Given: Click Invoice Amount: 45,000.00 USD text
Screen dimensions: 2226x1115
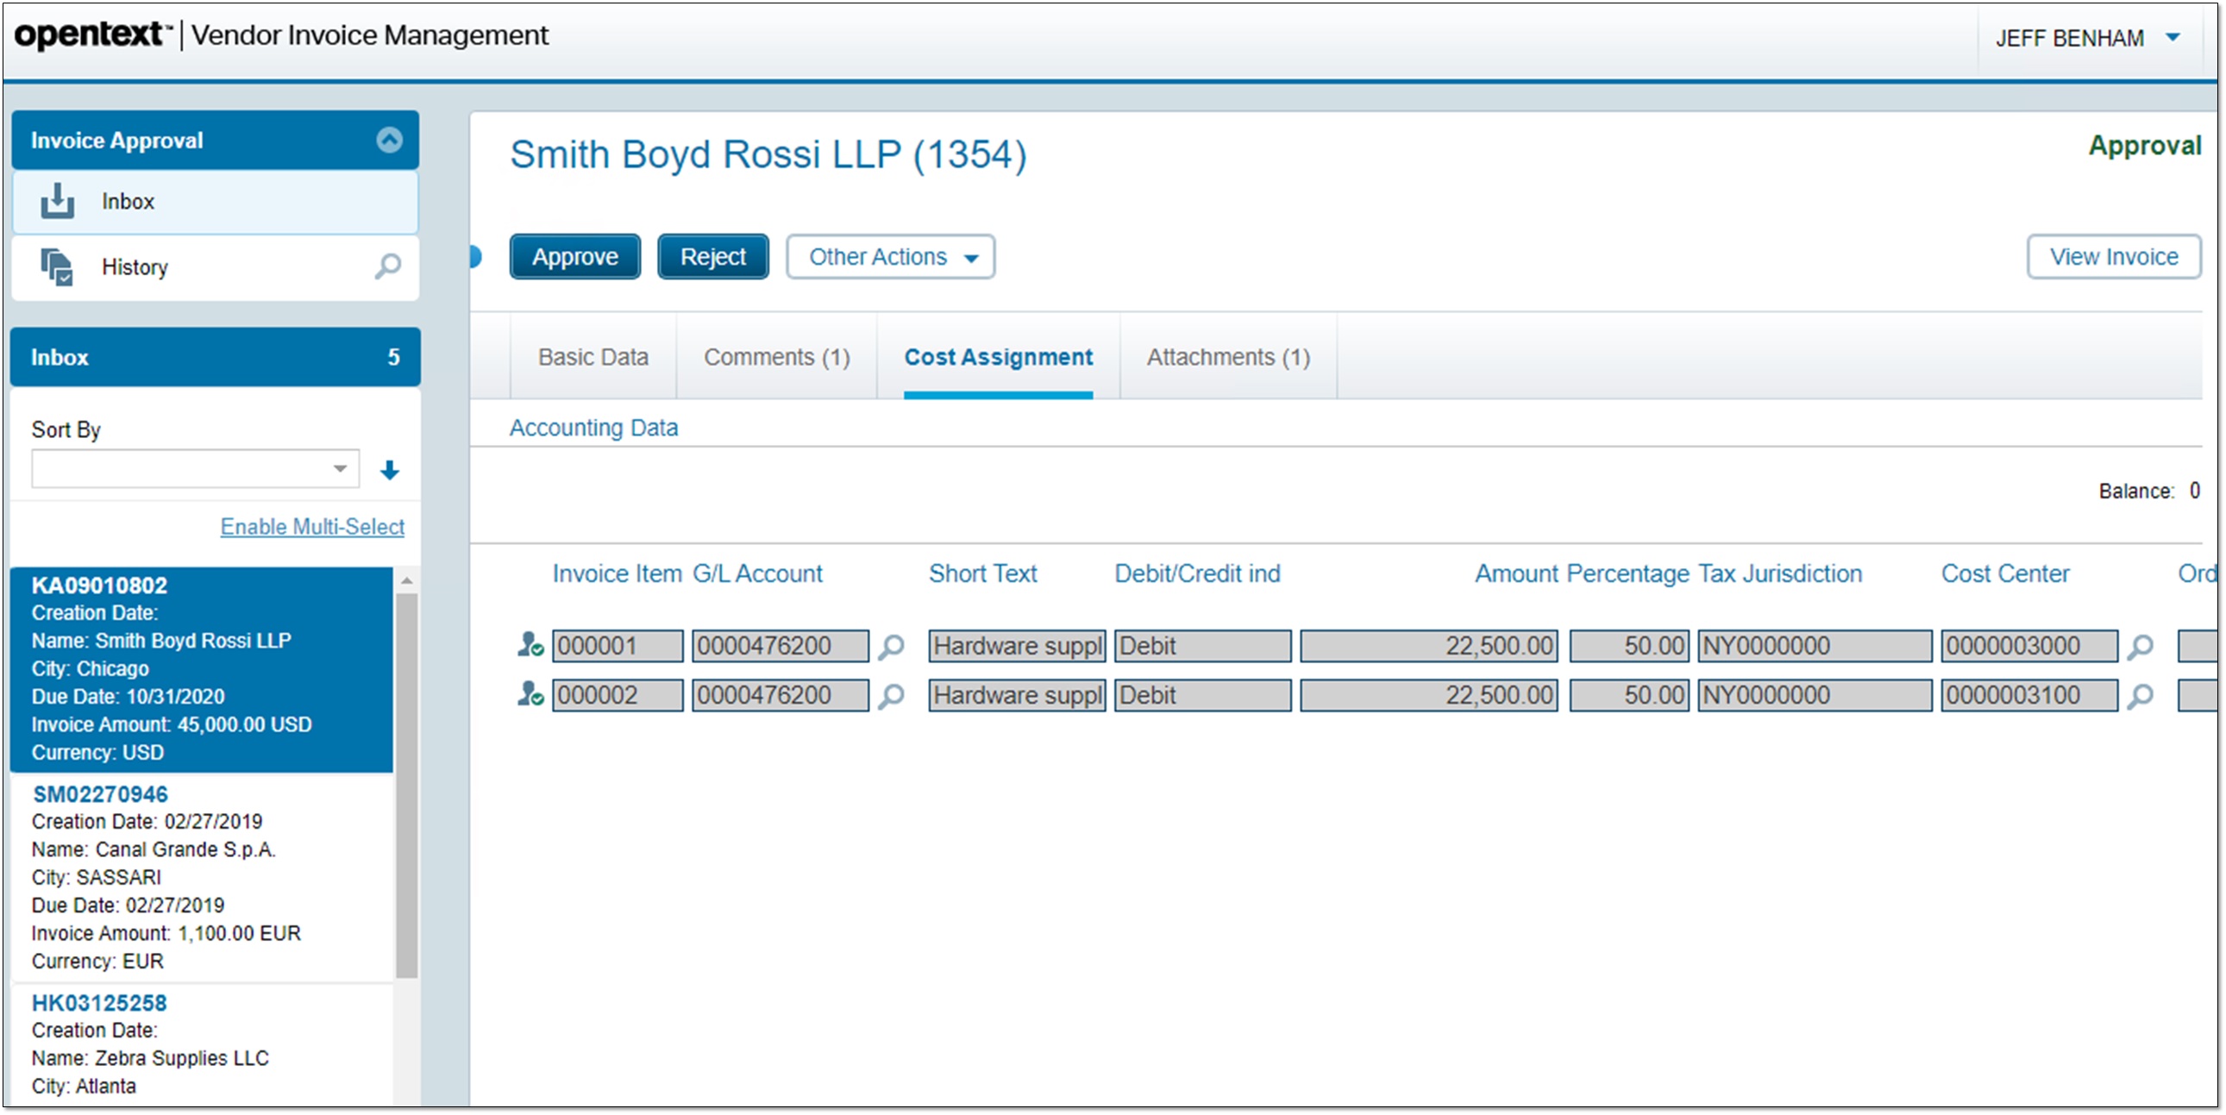Looking at the screenshot, I should pyautogui.click(x=172, y=724).
